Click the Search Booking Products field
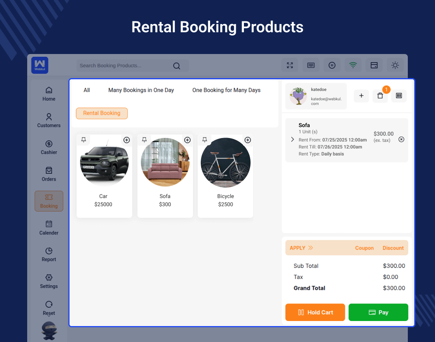Image resolution: width=435 pixels, height=342 pixels. (124, 66)
